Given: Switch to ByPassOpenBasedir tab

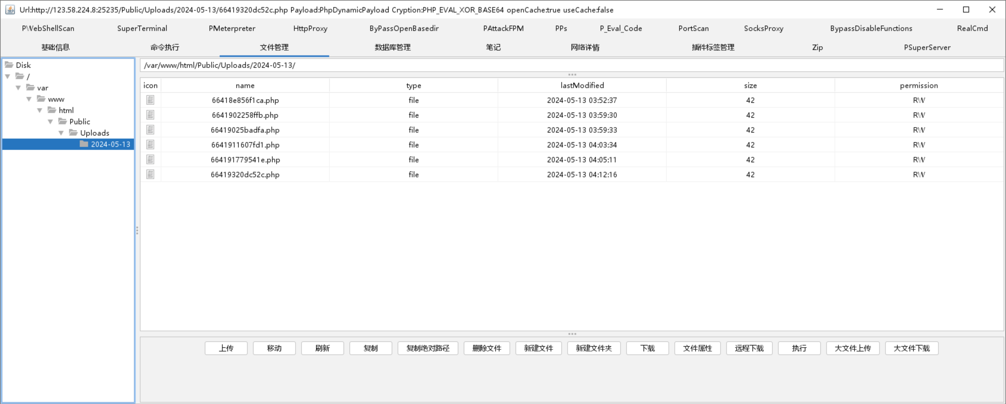Looking at the screenshot, I should coord(404,28).
